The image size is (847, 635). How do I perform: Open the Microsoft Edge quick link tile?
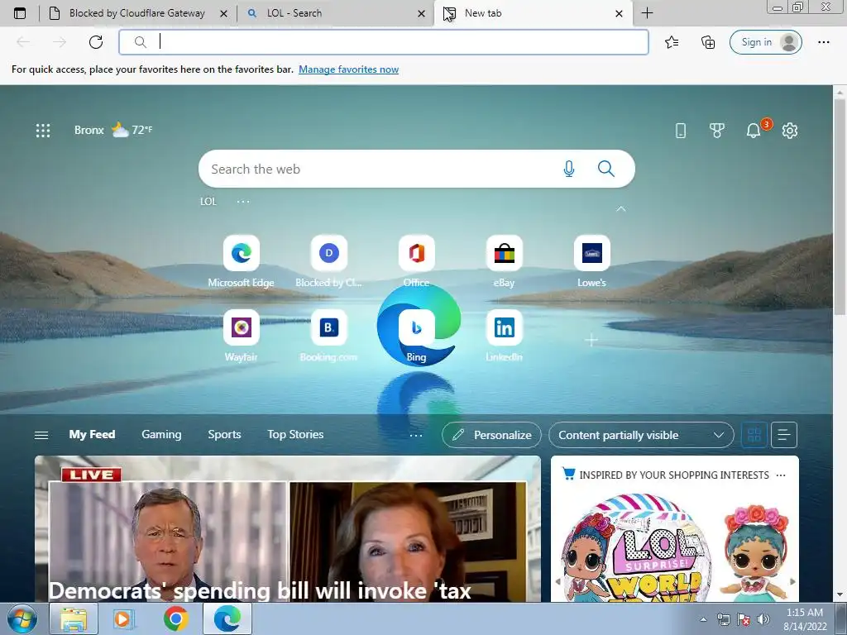coord(241,261)
